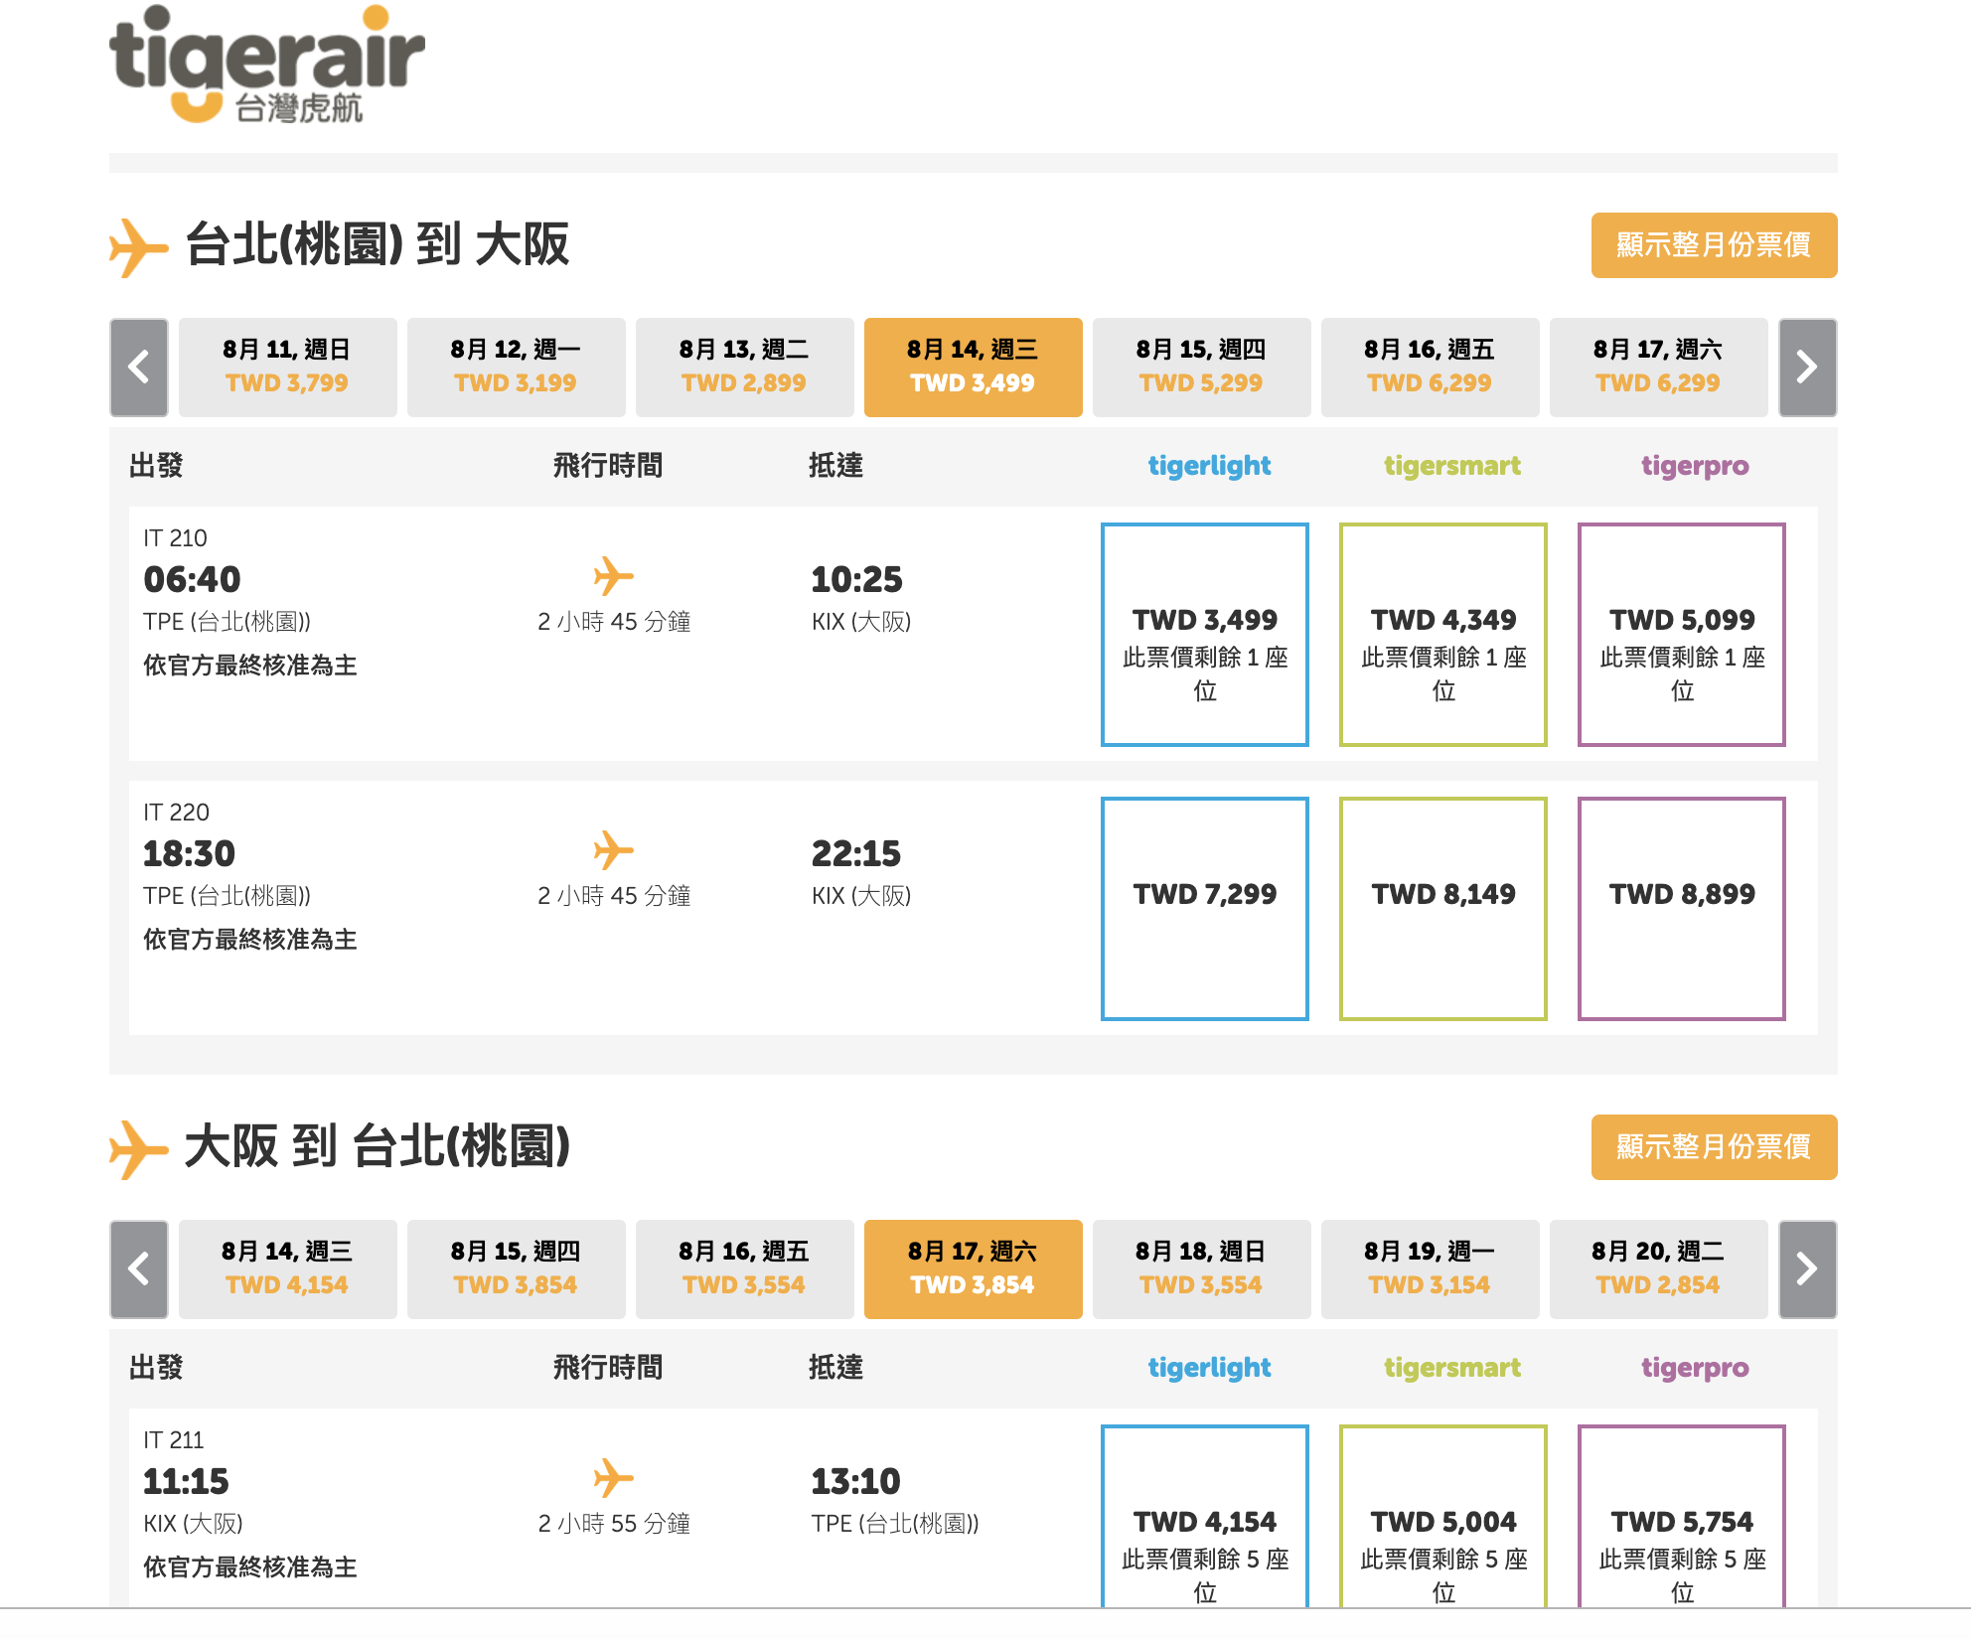Click departure time 18:30
1971x1639 pixels.
click(x=189, y=853)
